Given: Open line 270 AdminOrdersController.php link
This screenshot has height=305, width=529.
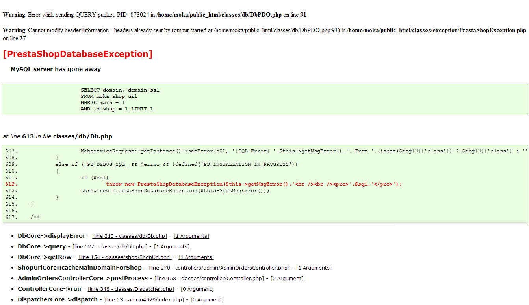Looking at the screenshot, I should pos(219,268).
